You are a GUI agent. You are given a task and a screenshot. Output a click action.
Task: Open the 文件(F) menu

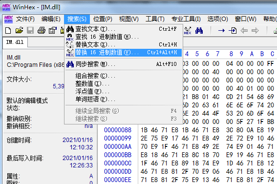(25, 19)
